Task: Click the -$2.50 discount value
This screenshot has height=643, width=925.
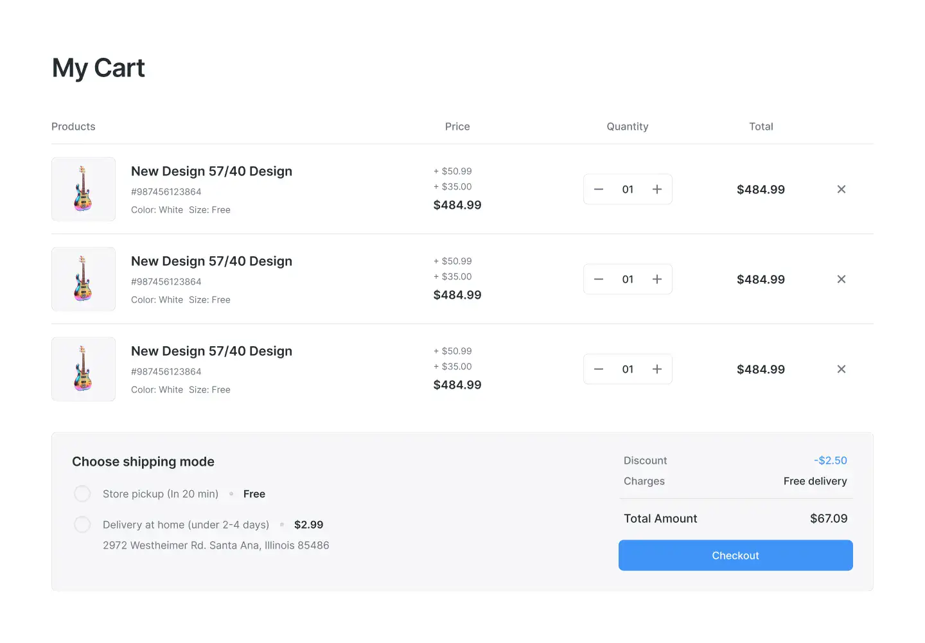Action: (x=831, y=461)
